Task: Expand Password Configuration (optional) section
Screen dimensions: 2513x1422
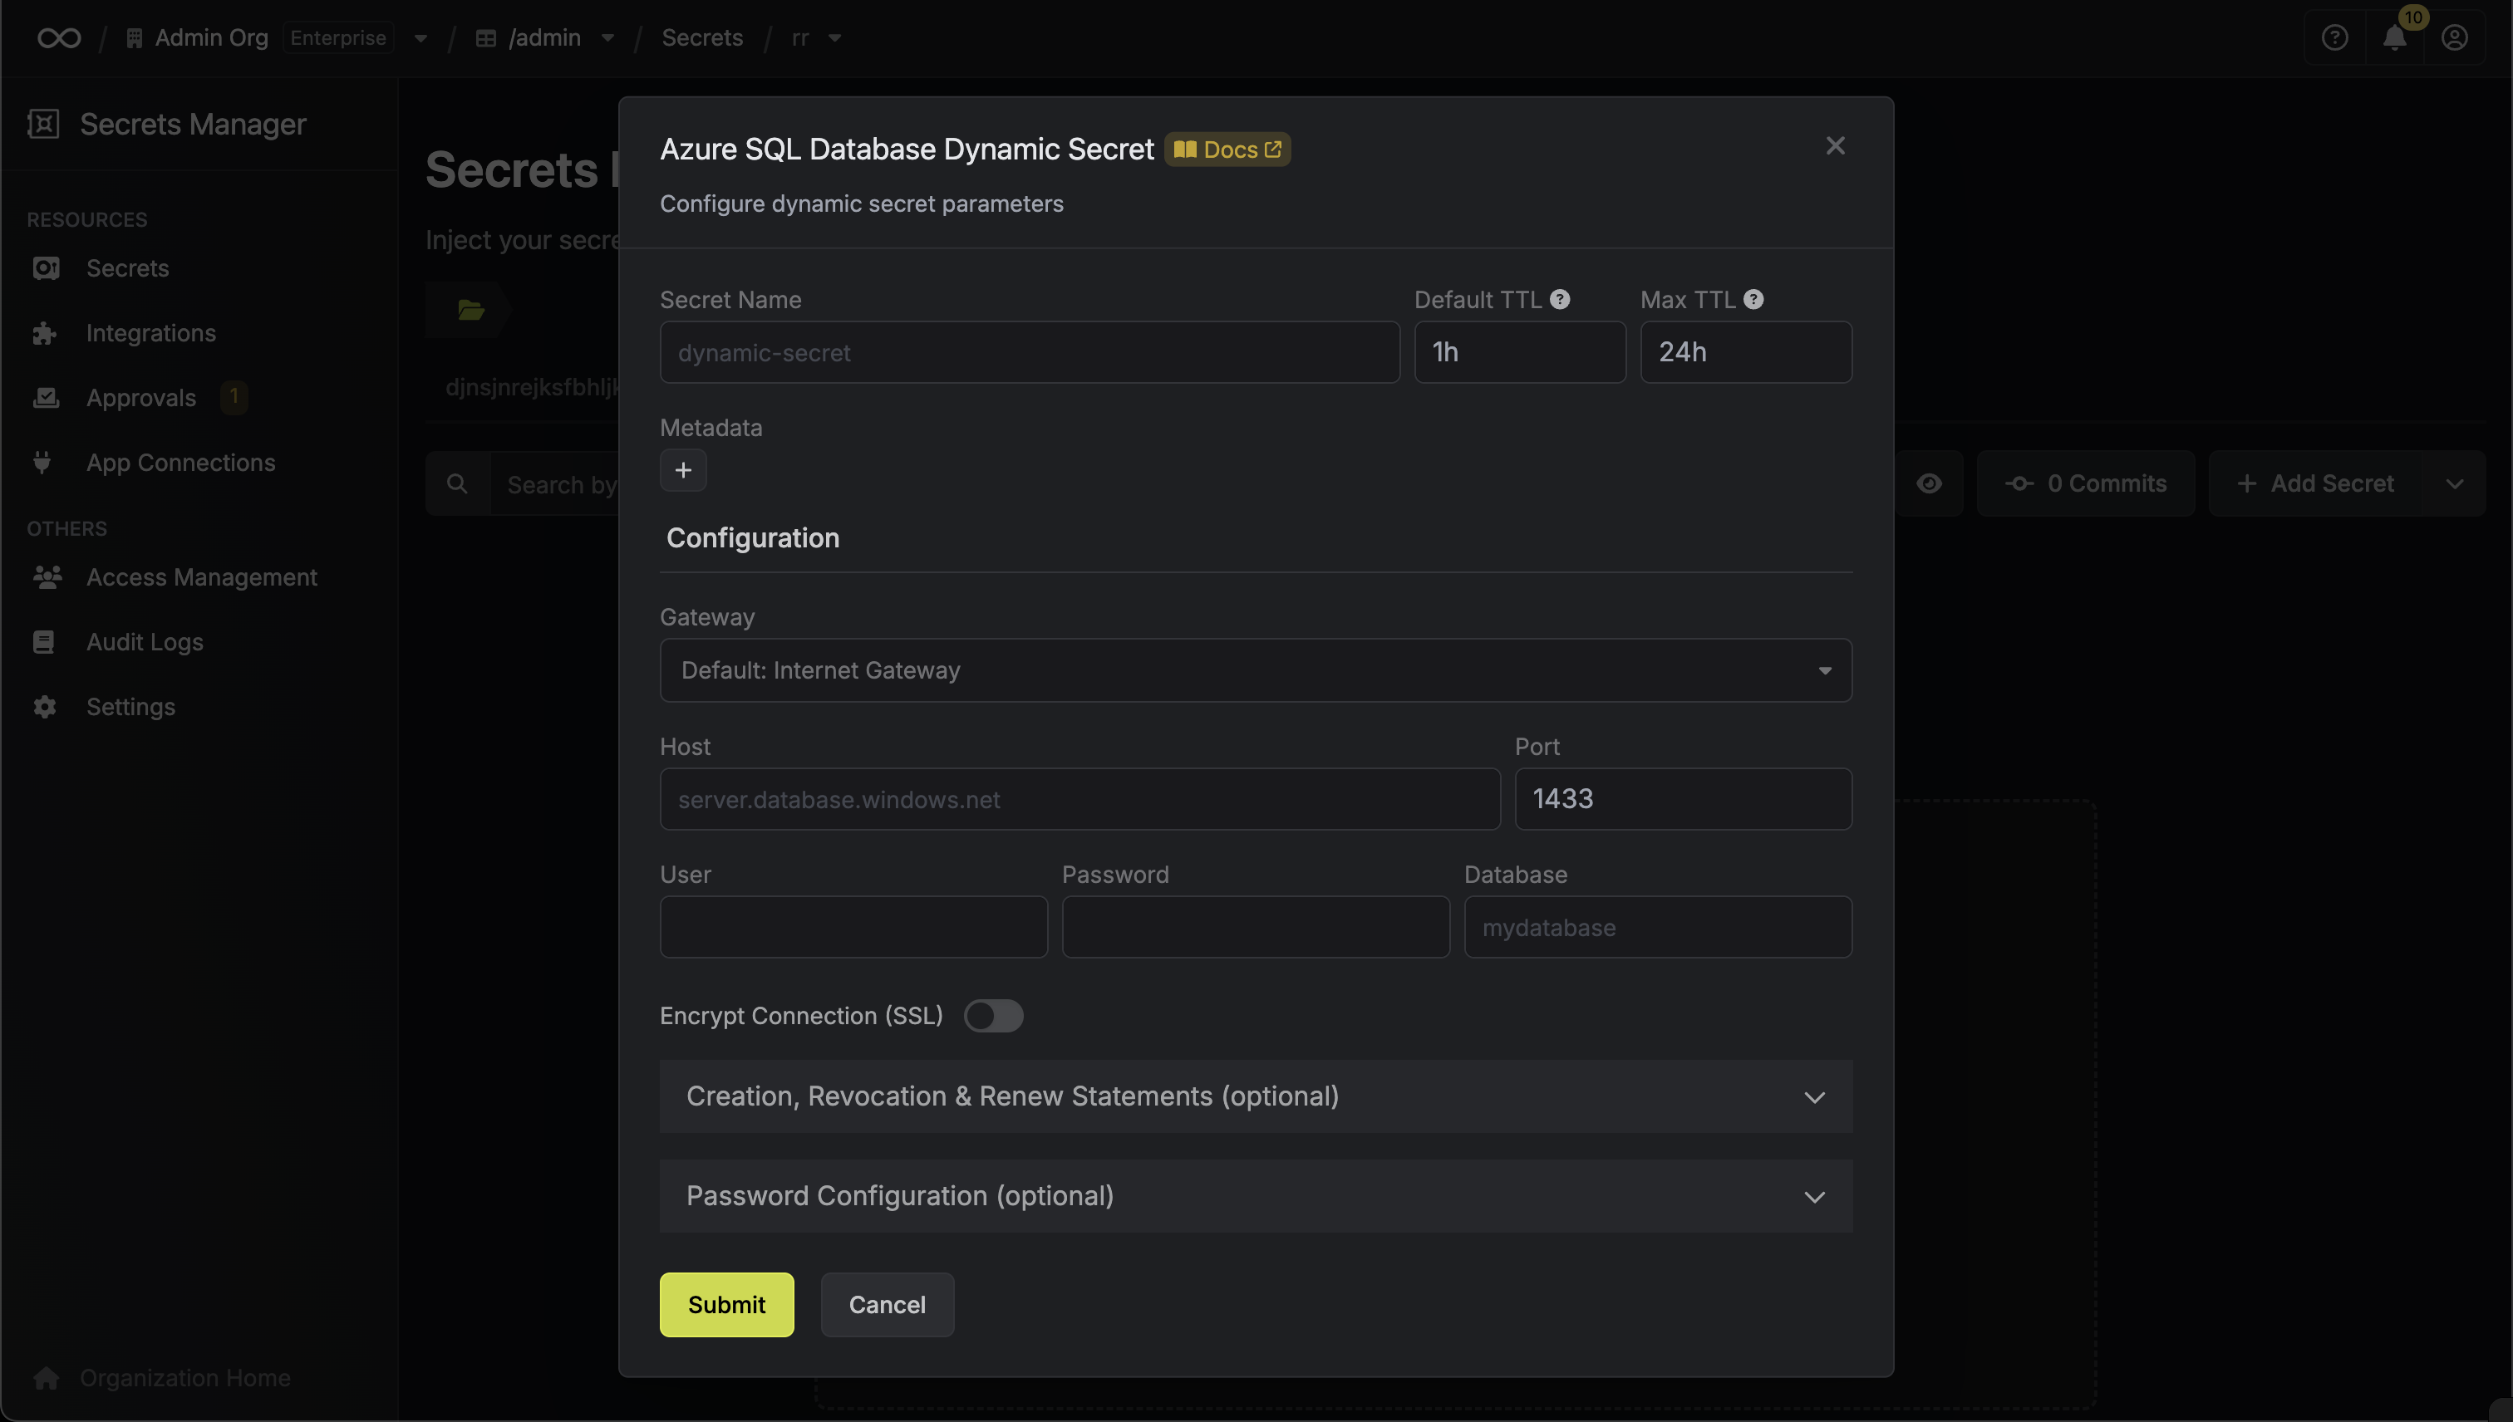Action: coord(1256,1196)
